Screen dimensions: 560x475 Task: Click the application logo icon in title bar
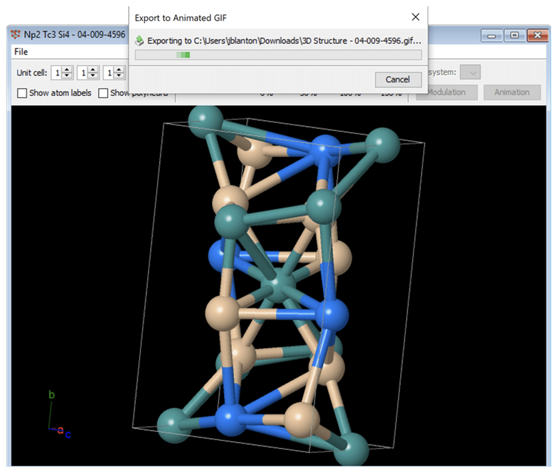click(x=16, y=34)
